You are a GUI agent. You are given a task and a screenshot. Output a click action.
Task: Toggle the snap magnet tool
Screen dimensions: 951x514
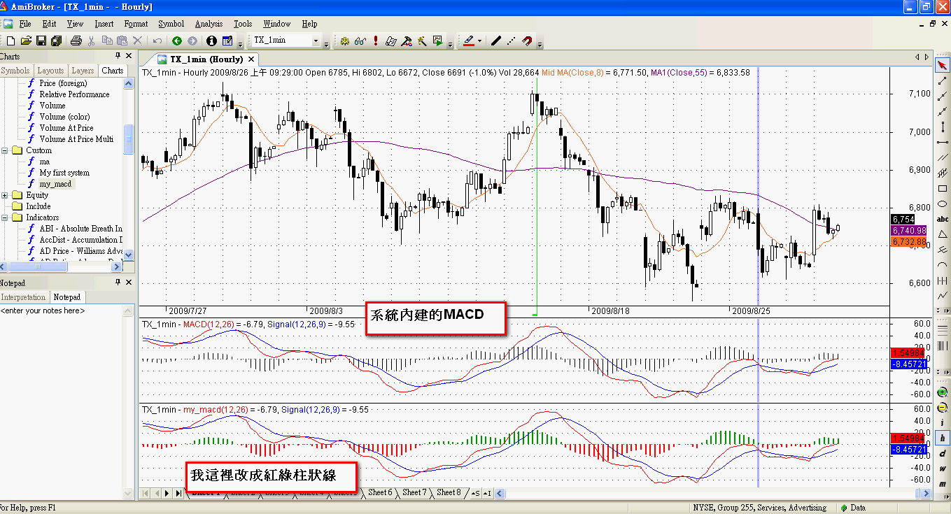pos(528,41)
